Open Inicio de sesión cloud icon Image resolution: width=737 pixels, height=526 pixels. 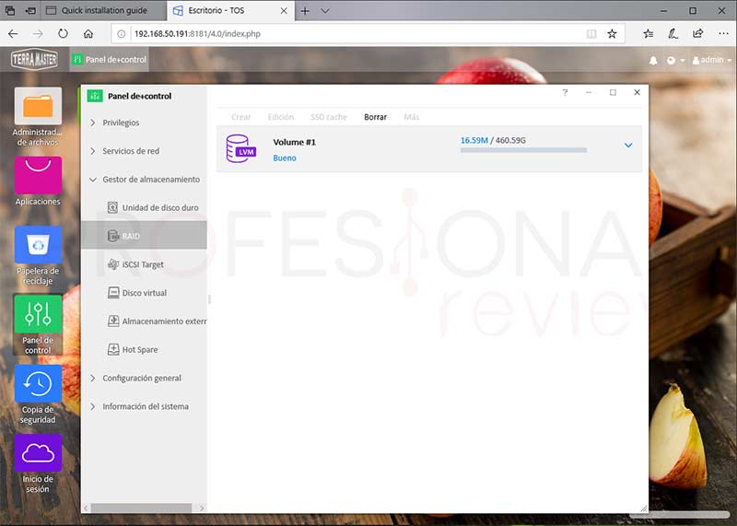click(x=38, y=463)
